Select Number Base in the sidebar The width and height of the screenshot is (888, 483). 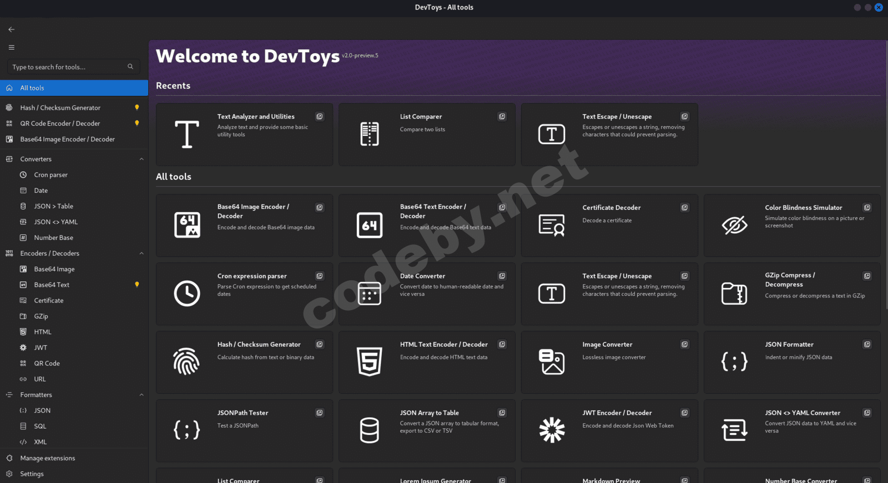coord(74,238)
